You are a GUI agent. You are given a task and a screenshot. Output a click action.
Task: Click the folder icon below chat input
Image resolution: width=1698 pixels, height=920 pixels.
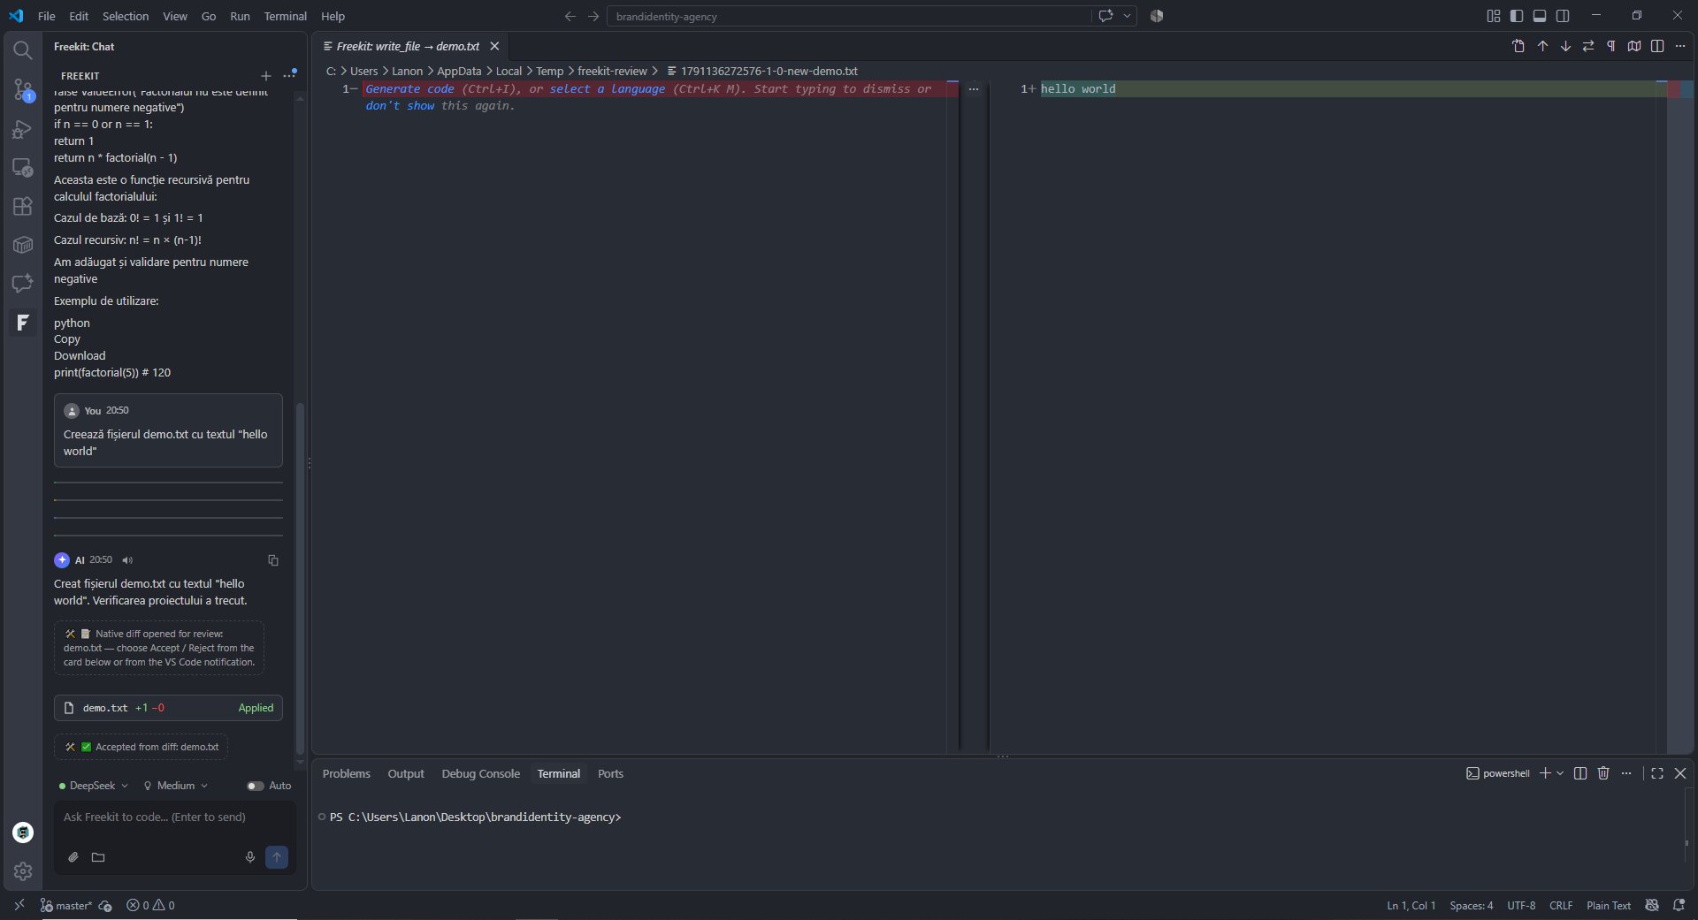(x=98, y=857)
